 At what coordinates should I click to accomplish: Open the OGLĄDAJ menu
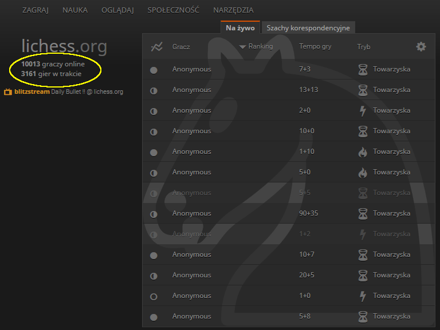pyautogui.click(x=117, y=10)
